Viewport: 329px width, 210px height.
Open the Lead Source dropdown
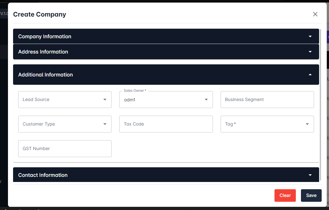(61, 99)
